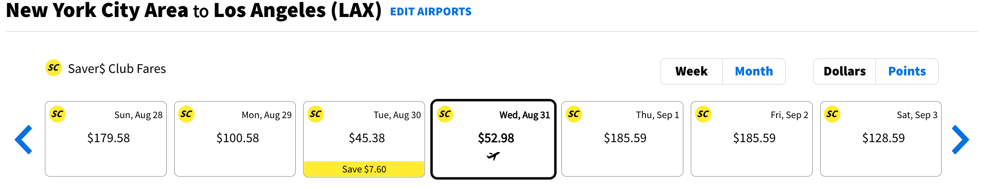
Task: Click the SC badge on Tue, Aug 30
Action: click(316, 114)
